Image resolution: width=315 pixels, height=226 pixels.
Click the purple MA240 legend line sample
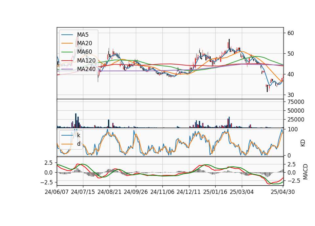(x=67, y=69)
